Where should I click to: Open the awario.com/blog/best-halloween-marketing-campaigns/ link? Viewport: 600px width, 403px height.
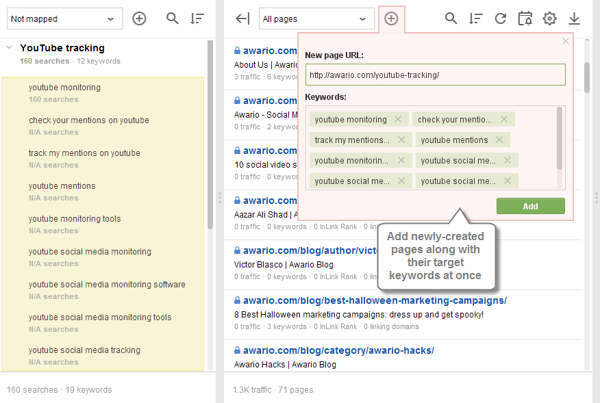(375, 300)
